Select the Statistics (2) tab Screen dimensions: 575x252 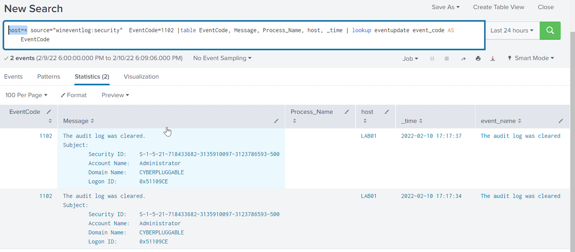92,77
